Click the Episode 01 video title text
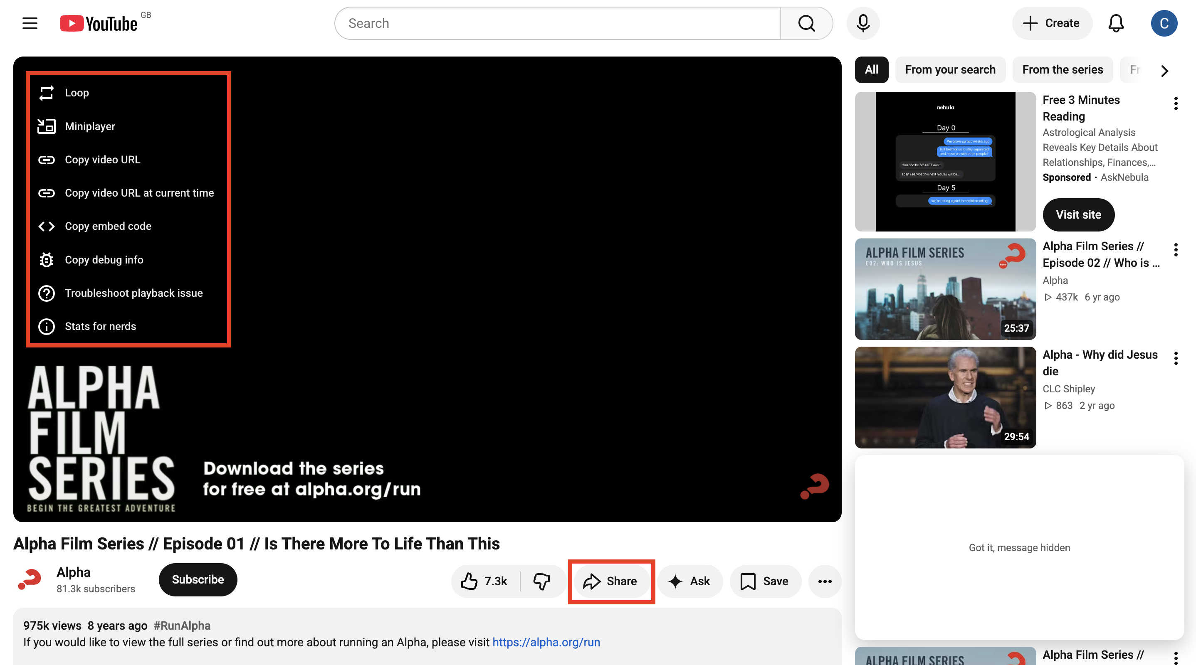The height and width of the screenshot is (665, 1196). tap(256, 543)
